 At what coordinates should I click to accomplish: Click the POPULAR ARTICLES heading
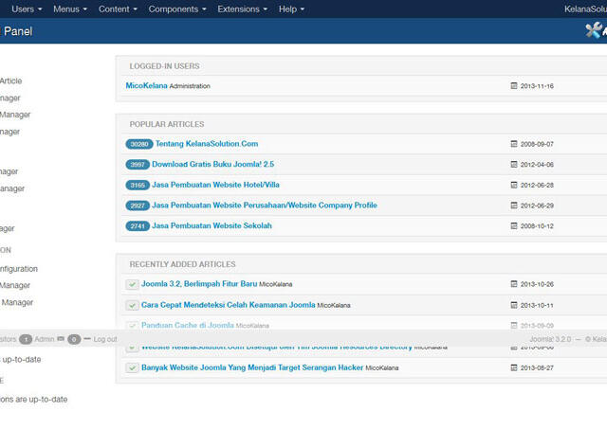tap(167, 124)
